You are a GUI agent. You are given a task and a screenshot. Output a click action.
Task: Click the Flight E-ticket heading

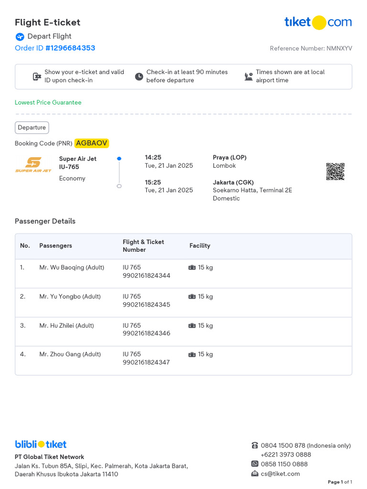[47, 22]
